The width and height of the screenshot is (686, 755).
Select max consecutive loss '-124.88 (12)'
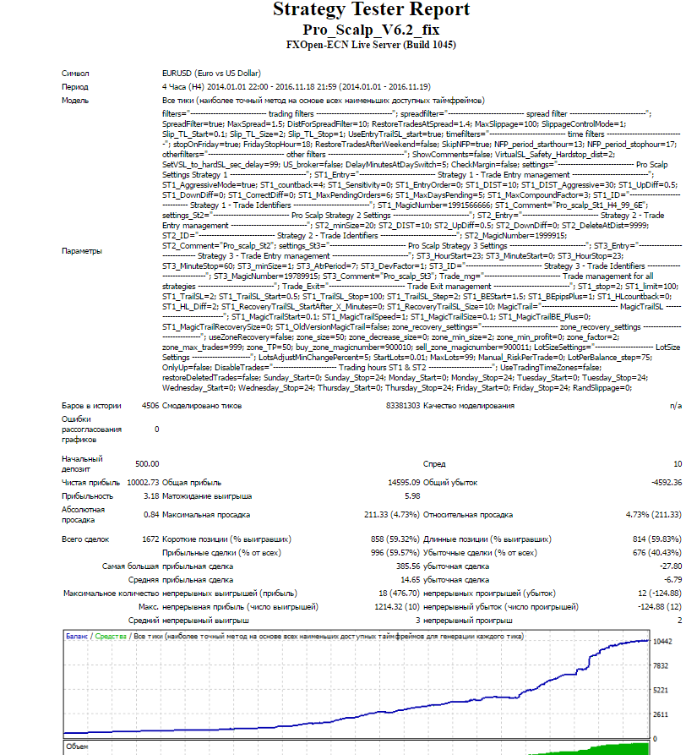(660, 607)
